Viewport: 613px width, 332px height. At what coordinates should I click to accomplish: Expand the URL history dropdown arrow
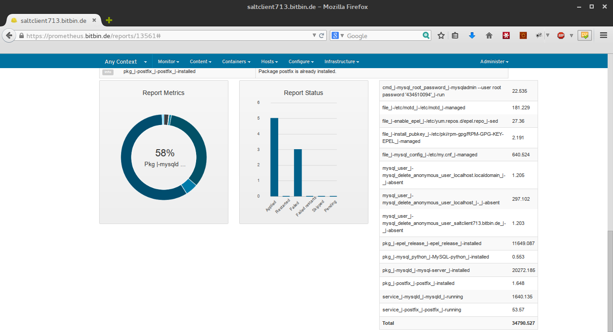(314, 35)
